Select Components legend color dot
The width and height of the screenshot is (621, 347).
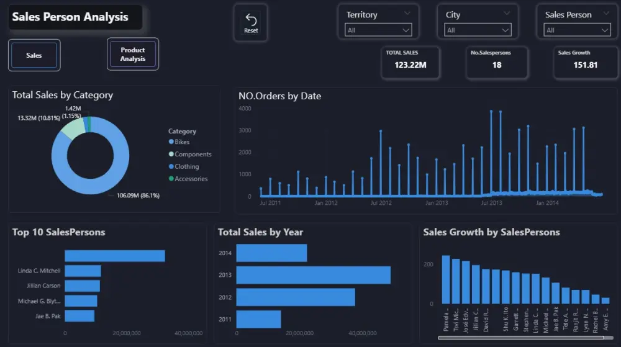(171, 154)
